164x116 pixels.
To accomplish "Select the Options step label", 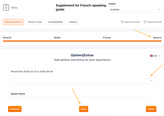I will point(157,38).
